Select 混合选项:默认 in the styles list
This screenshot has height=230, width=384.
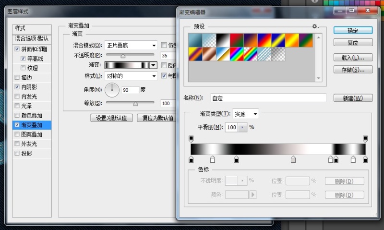click(32, 38)
